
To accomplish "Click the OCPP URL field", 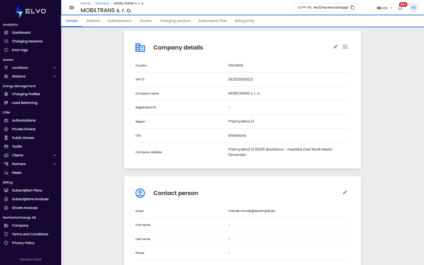I will pyautogui.click(x=326, y=7).
